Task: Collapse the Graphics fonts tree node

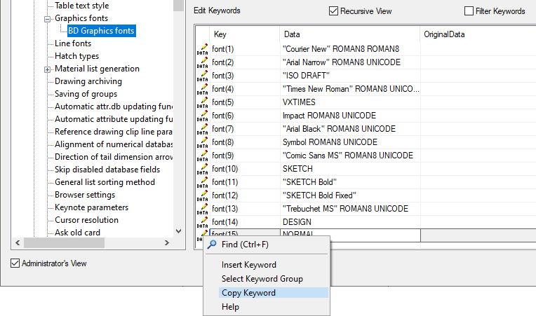Action: click(x=48, y=18)
